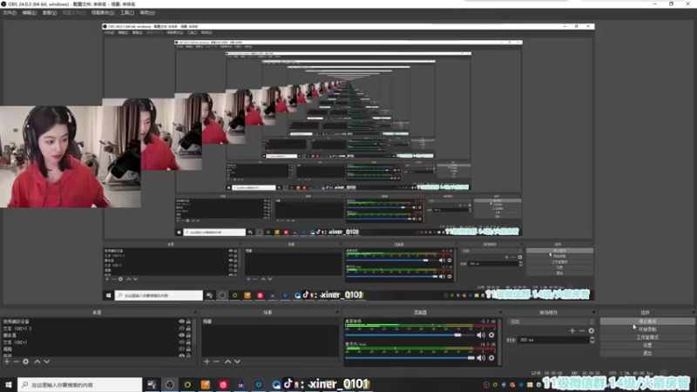Click the yellow ring taskbar app icon
Viewport: 697px width, 392px height.
coord(187,384)
